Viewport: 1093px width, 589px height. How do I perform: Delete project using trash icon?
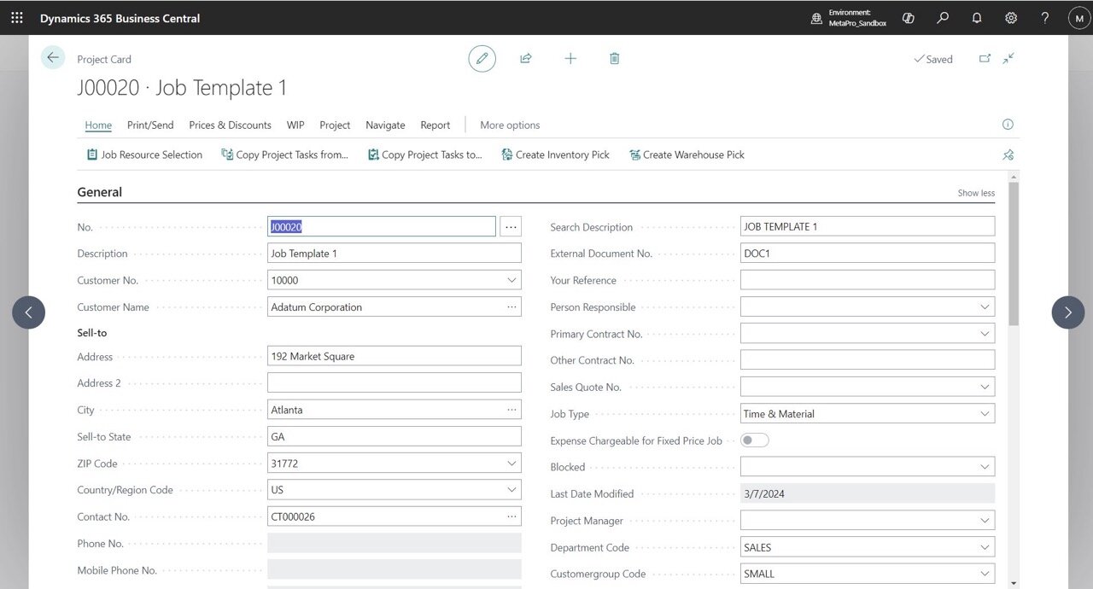point(614,58)
